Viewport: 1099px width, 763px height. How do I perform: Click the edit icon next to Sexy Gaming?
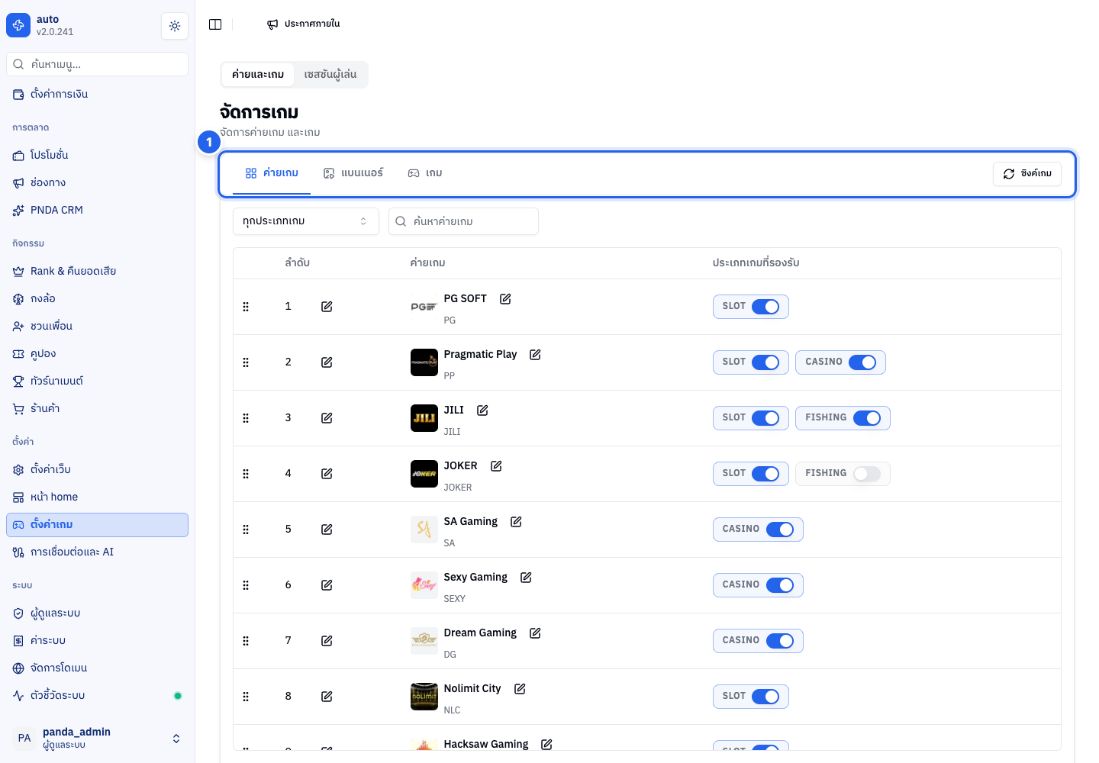pos(526,578)
